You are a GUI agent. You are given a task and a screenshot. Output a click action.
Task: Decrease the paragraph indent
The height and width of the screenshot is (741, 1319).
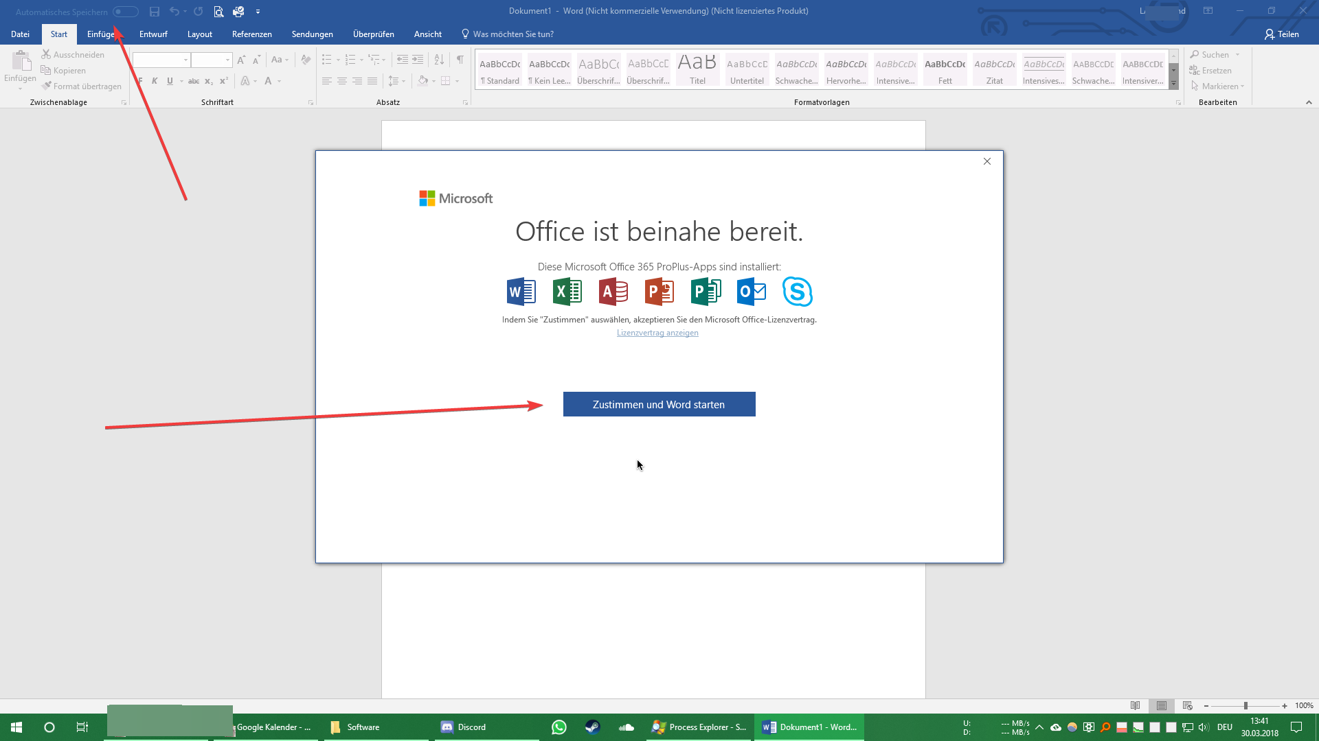click(x=403, y=60)
